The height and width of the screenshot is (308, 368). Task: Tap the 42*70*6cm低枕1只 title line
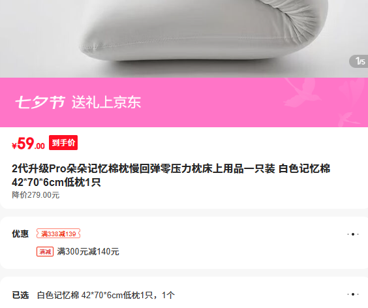56,182
